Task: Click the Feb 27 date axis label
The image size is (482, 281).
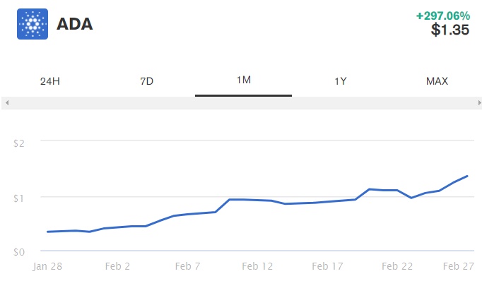Action: click(459, 266)
